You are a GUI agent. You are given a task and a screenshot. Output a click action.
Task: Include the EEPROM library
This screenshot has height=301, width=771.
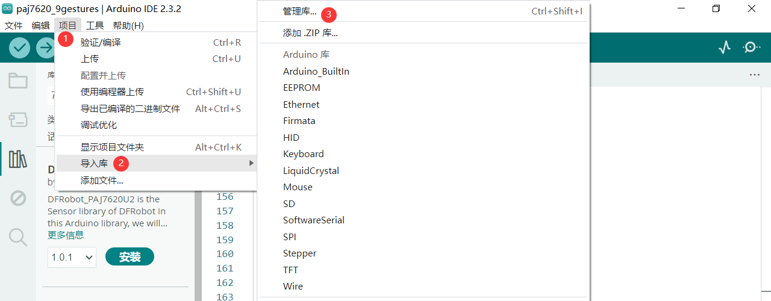[423, 87]
